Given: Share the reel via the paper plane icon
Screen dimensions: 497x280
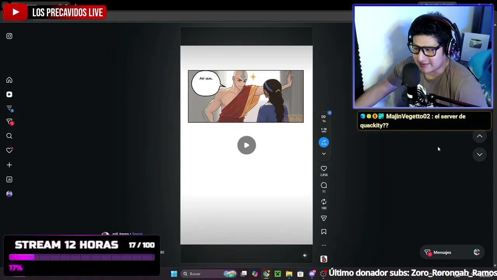Looking at the screenshot, I should (x=324, y=219).
